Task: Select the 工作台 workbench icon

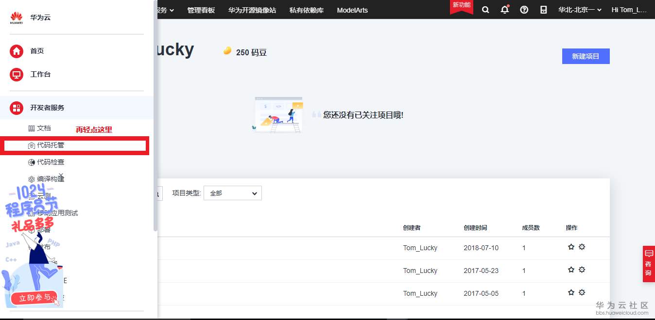Action: 16,74
